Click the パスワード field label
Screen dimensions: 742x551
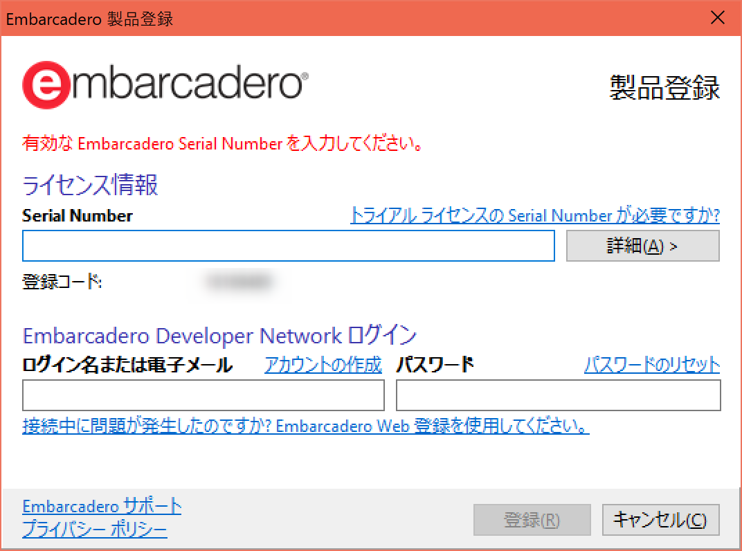pyautogui.click(x=435, y=365)
